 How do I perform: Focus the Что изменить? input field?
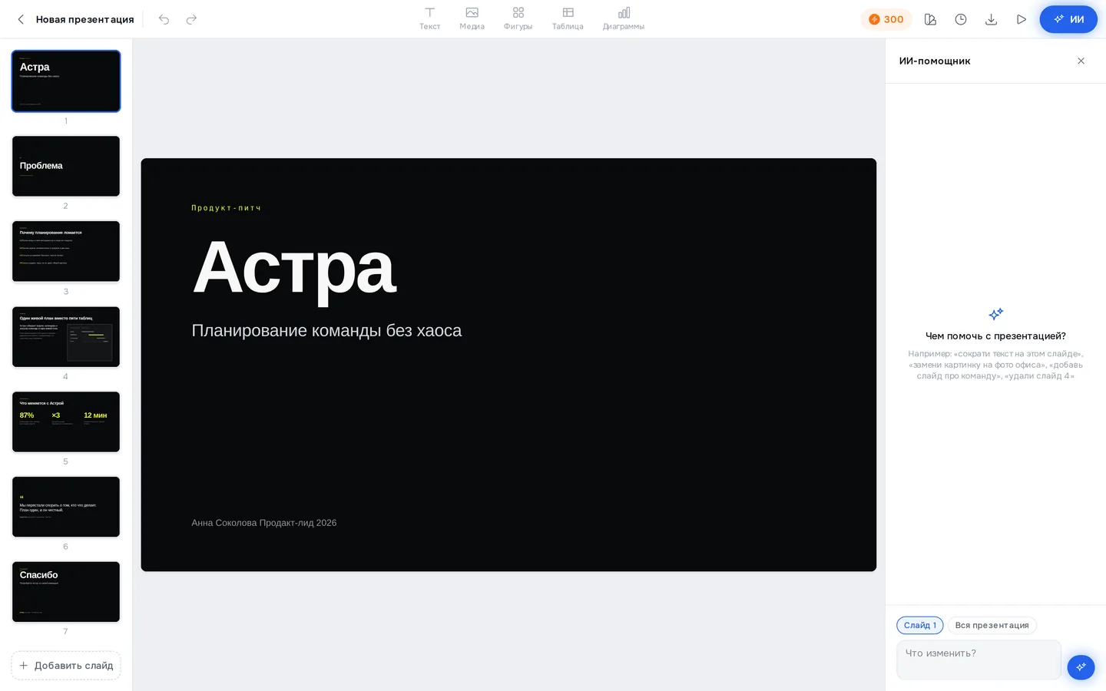click(979, 660)
